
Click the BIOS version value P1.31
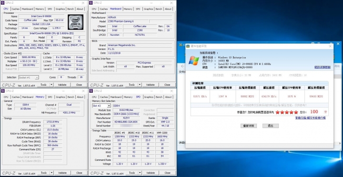(x=140, y=49)
